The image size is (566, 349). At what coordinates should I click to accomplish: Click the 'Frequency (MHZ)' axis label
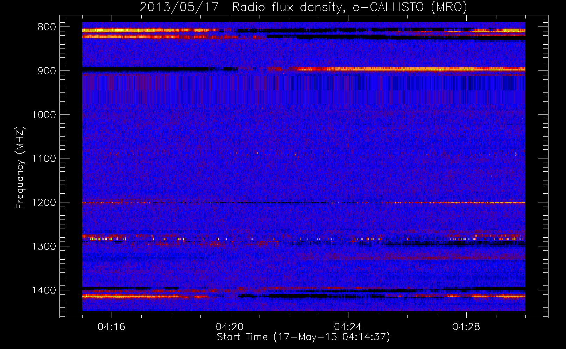(x=20, y=168)
